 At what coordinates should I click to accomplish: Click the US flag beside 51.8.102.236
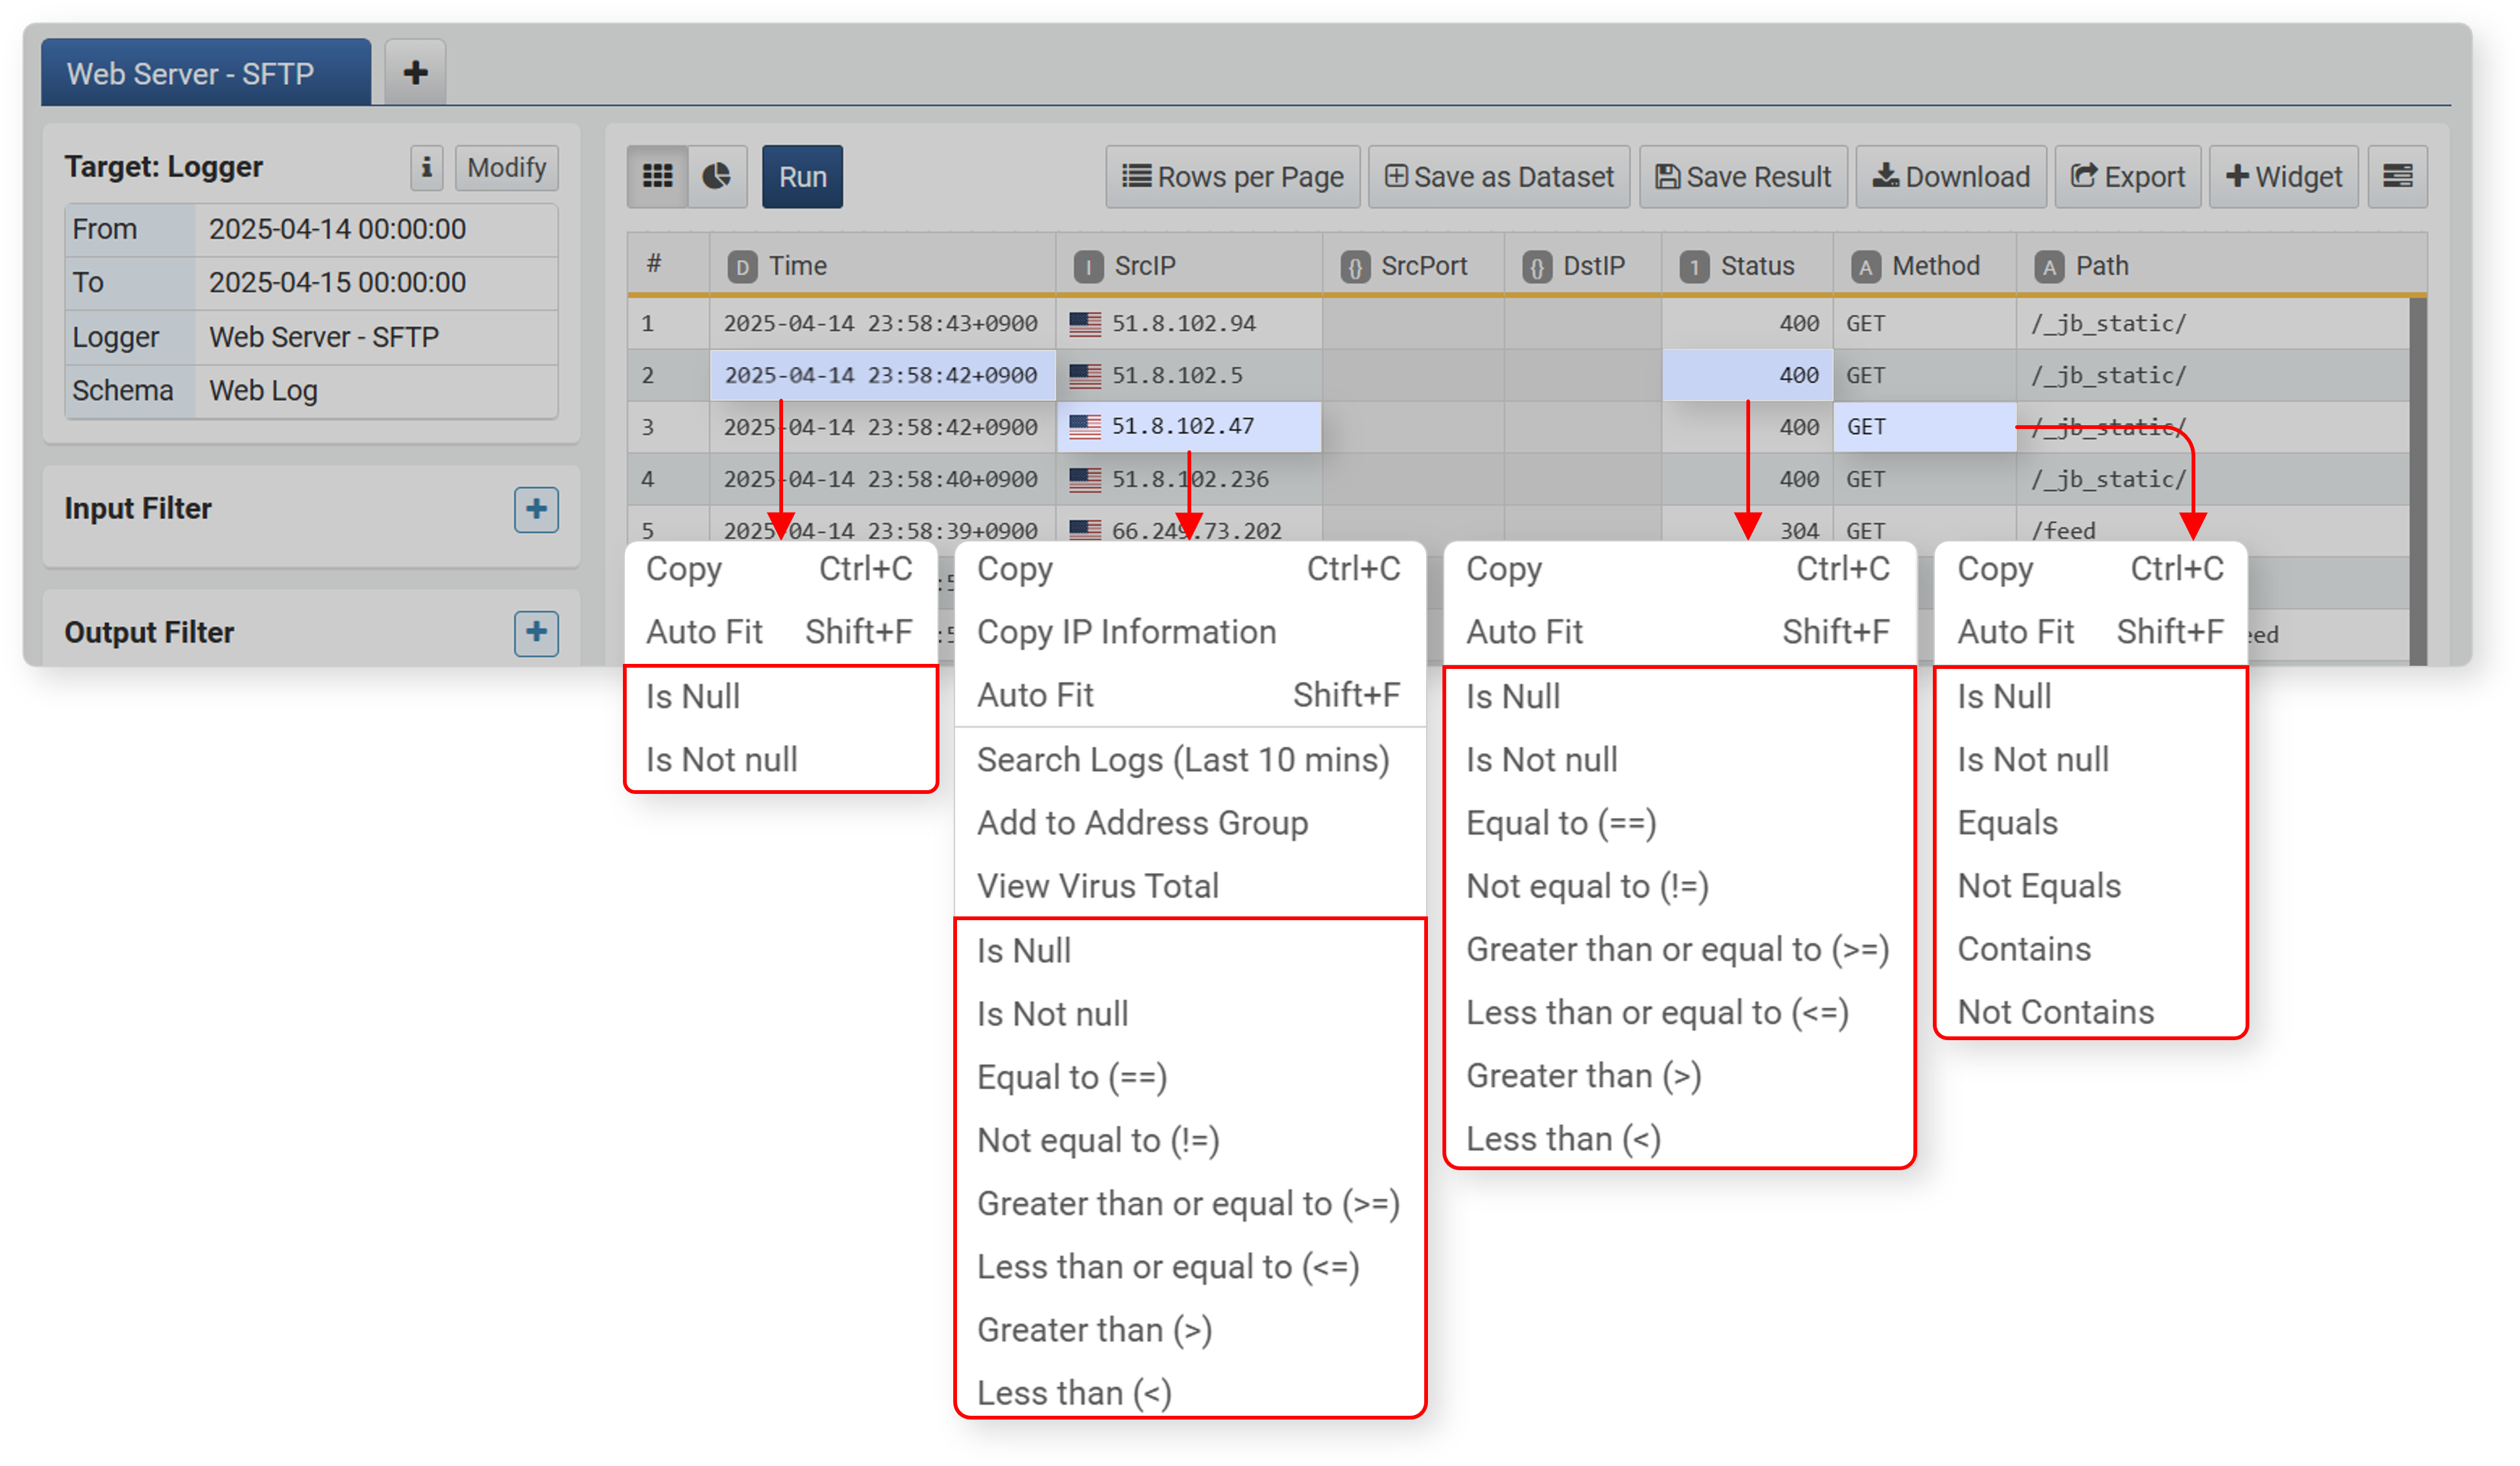point(1085,479)
